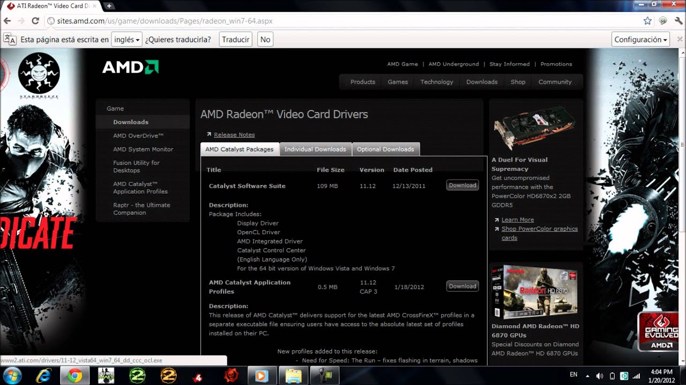Click the translate language icon in the bar
This screenshot has height=385, width=686.
[10, 39]
